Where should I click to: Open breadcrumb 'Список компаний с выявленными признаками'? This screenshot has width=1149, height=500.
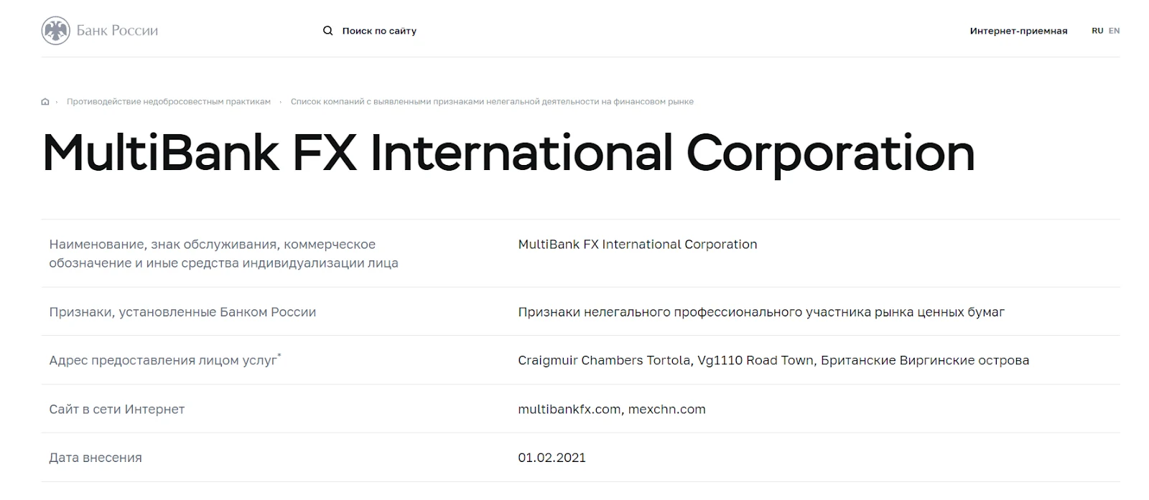click(x=492, y=102)
